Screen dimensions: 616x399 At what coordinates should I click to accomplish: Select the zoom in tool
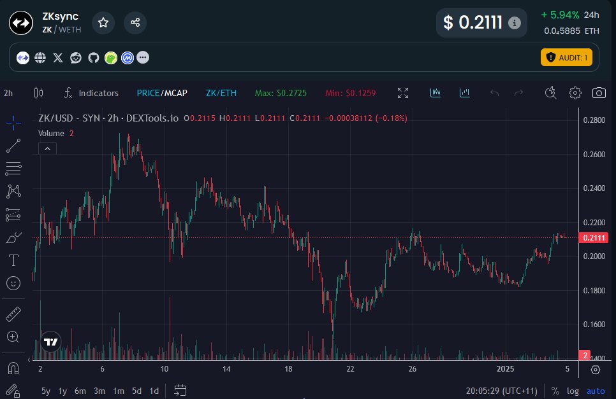[x=13, y=337]
